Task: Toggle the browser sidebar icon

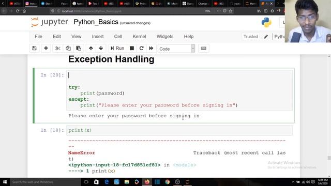Action: point(265,11)
